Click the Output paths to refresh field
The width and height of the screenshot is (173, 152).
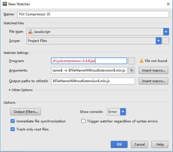(93, 81)
